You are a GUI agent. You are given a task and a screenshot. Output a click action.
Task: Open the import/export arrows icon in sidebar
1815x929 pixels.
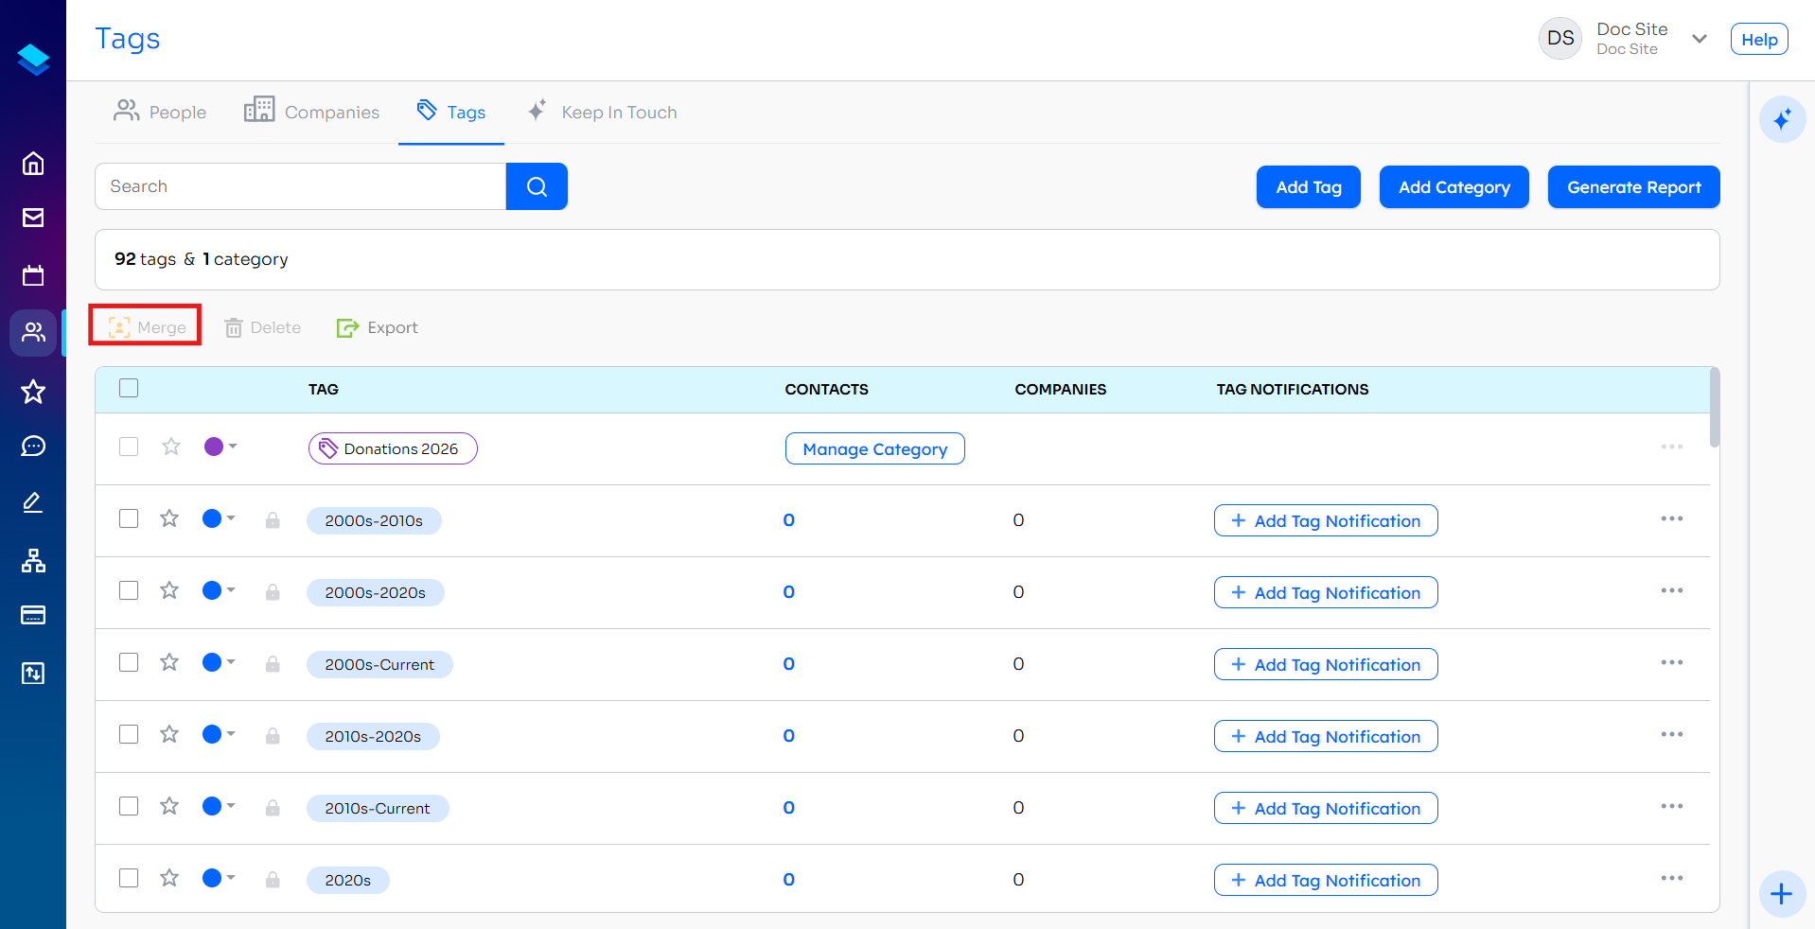point(33,673)
